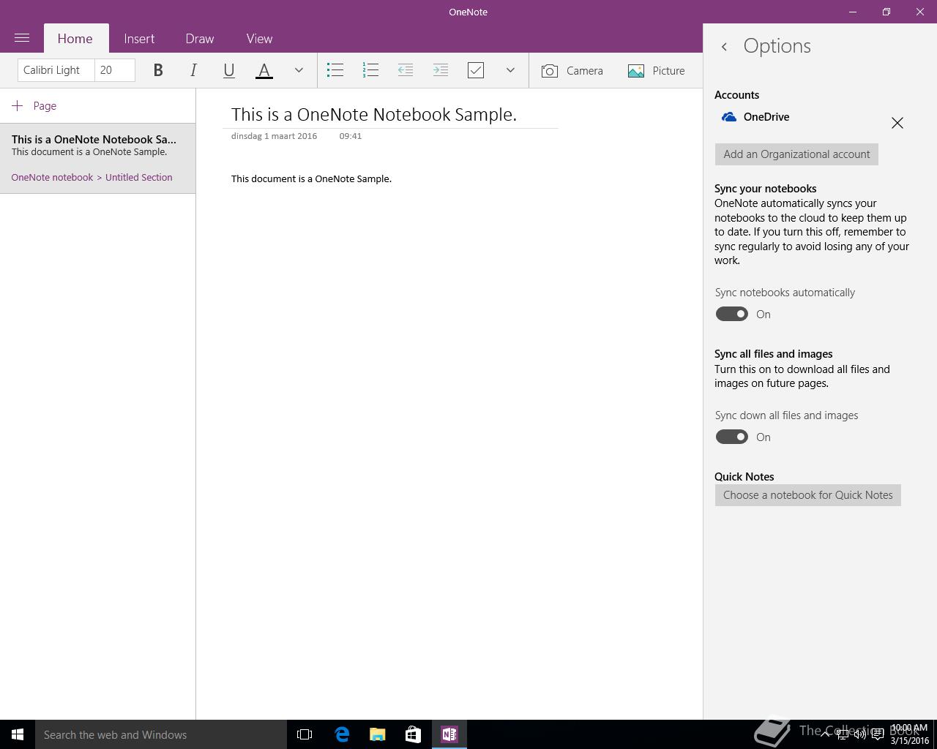The height and width of the screenshot is (749, 937).
Task: Switch to the Home tab
Action: click(x=75, y=39)
